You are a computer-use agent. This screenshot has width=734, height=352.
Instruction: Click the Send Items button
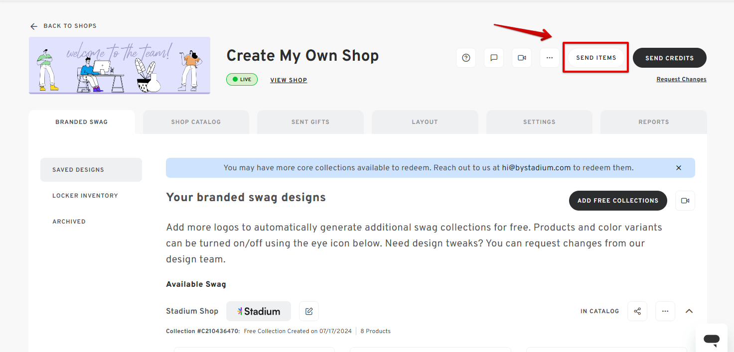pos(595,57)
